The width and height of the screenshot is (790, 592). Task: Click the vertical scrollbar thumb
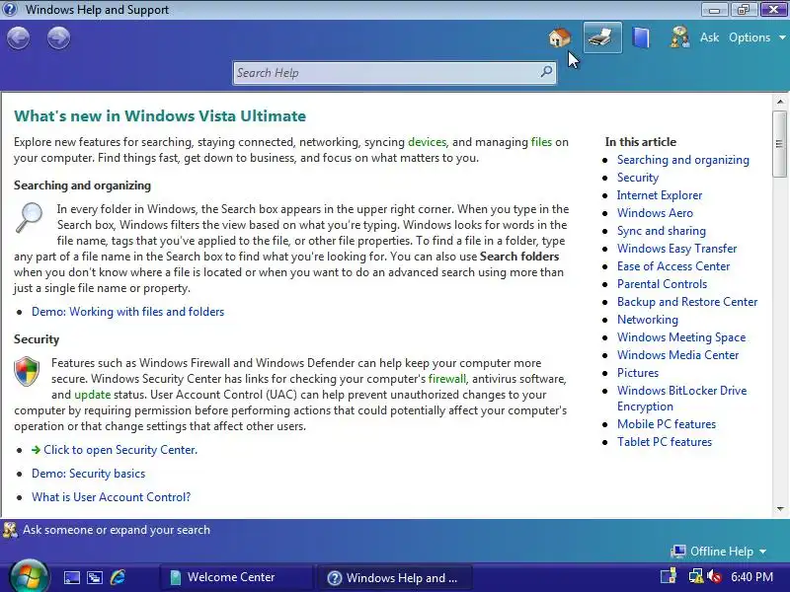click(x=779, y=144)
